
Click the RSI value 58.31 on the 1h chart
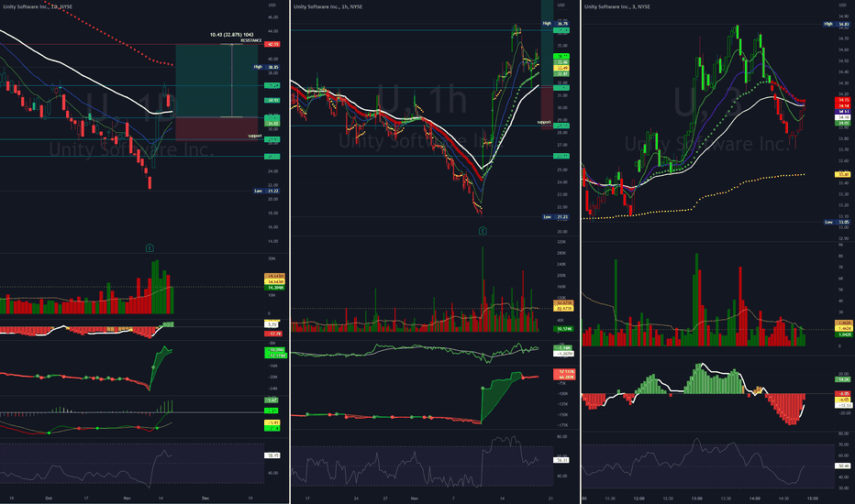click(561, 460)
